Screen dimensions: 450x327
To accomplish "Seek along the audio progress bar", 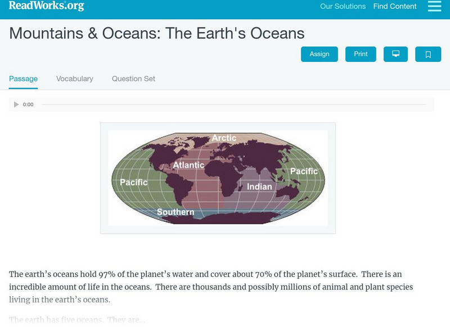I will tap(233, 105).
